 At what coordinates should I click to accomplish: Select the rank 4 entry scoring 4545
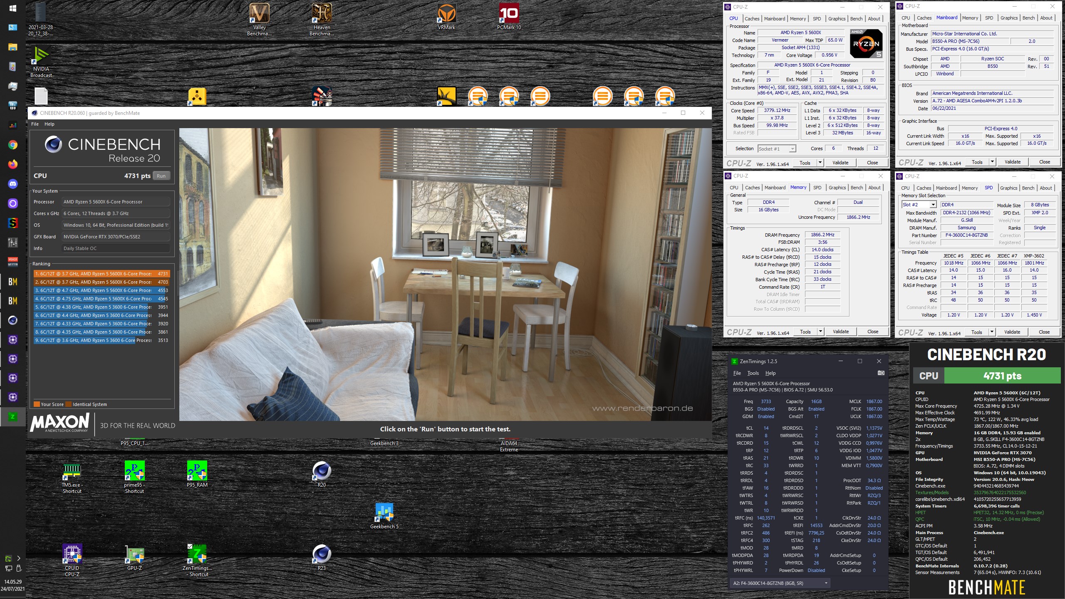tap(102, 299)
